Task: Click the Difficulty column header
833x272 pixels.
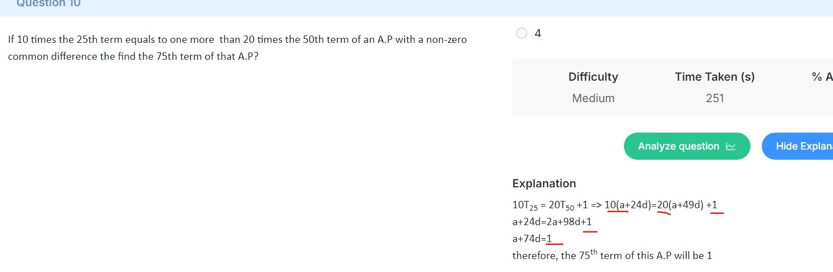Action: point(593,77)
